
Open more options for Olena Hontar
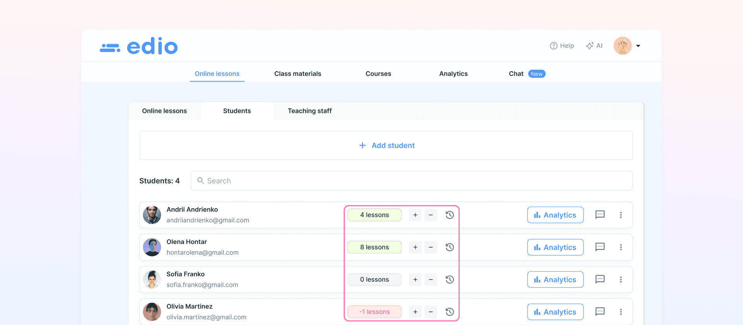pos(621,247)
